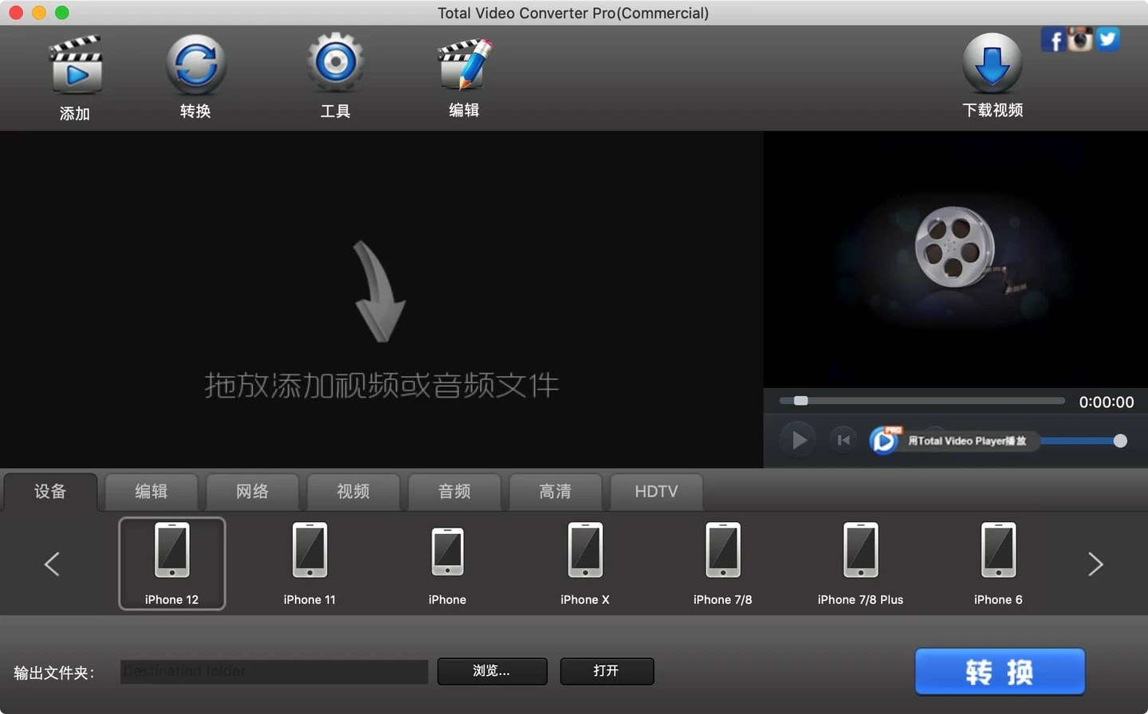1148x714 pixels.
Task: Open the Instagram icon
Action: 1080,39
